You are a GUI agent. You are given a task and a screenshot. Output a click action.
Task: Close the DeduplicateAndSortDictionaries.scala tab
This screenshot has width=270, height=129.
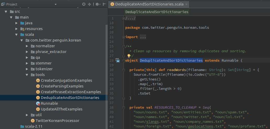tap(186, 4)
